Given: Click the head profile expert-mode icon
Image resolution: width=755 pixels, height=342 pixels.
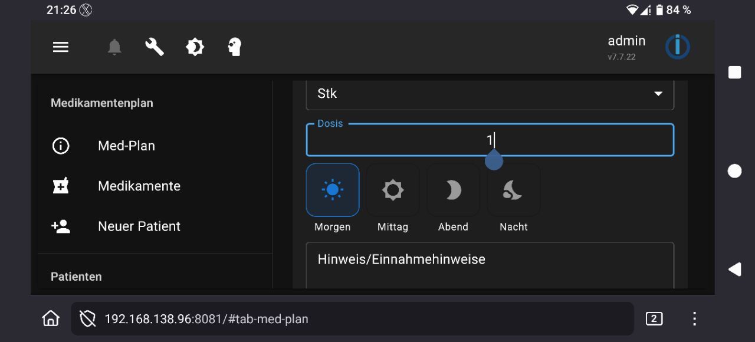Looking at the screenshot, I should 235,47.
